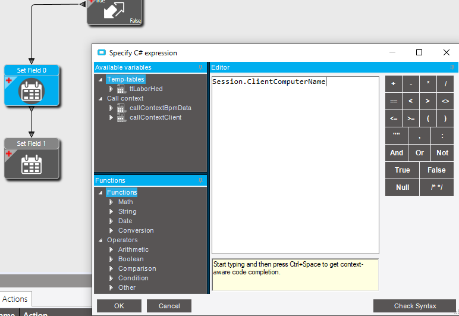The height and width of the screenshot is (316, 459).
Task: Insert the plus operator
Action: tap(394, 84)
